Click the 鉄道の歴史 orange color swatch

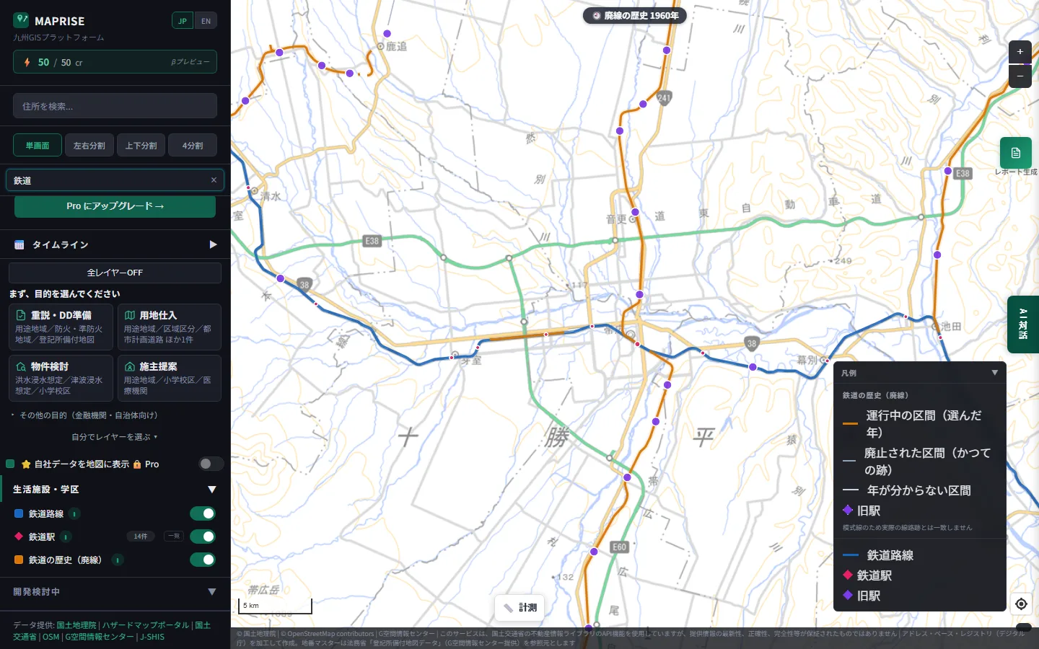[x=19, y=560]
